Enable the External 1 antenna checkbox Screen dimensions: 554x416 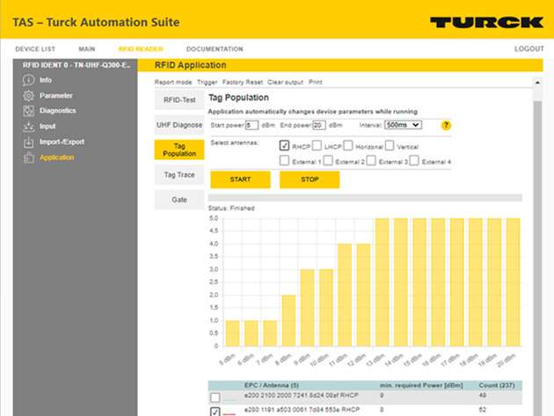[x=284, y=161]
